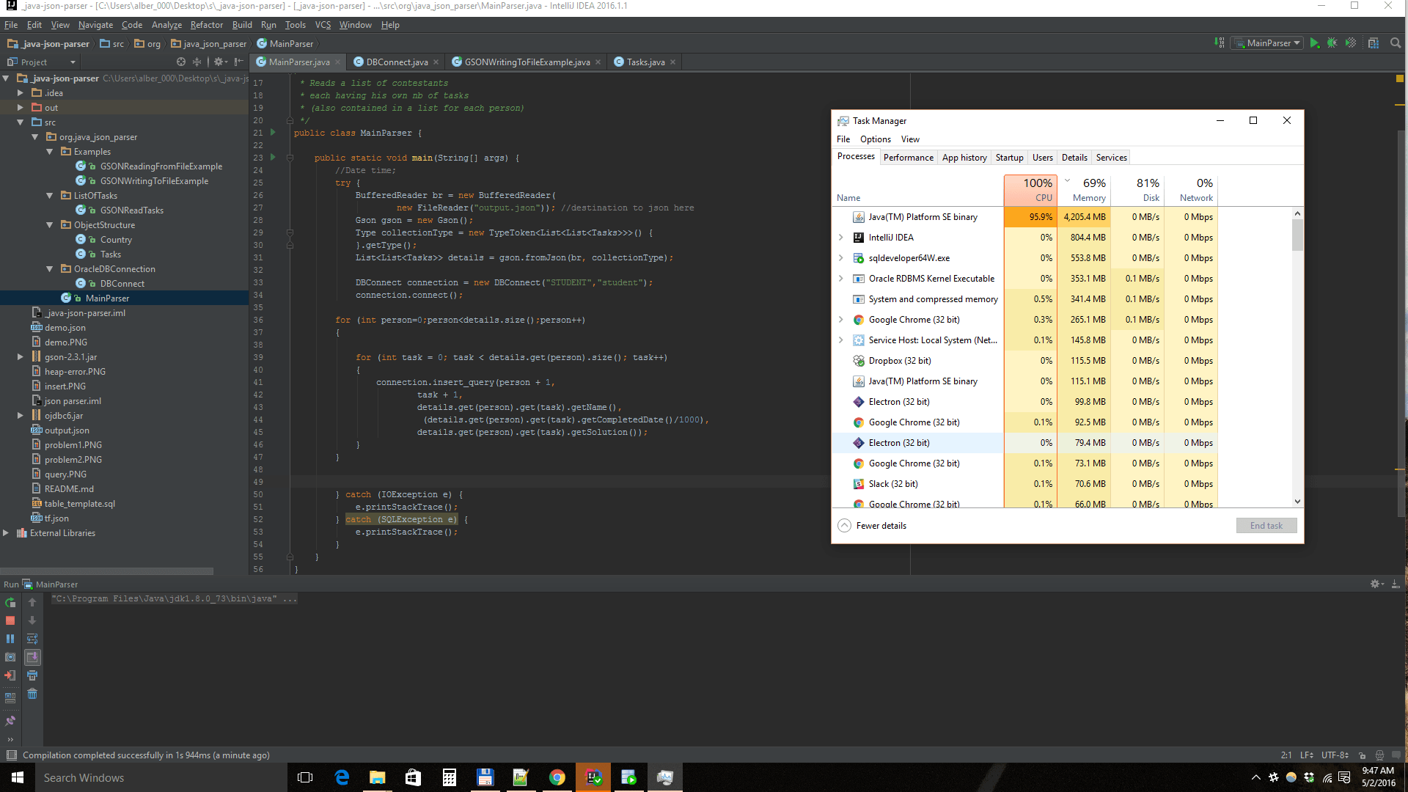
Task: Expand the gson-2.3.1.jar tree node
Action: (21, 357)
